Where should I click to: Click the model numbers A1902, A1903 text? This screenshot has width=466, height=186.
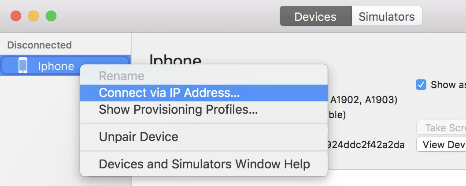pyautogui.click(x=364, y=100)
